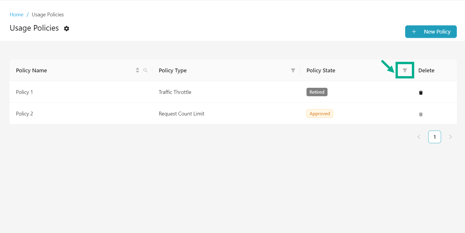Sort Policy Name column using sort arrows

[137, 70]
